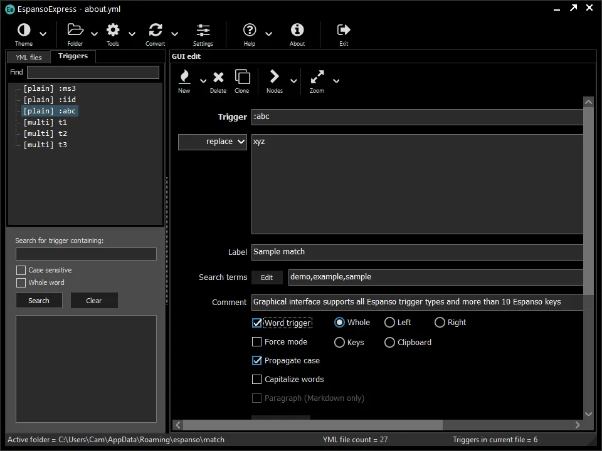Click the YML file count = 27 text
602x451 pixels.
click(x=355, y=440)
